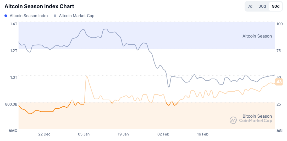Viewport: 287px width, 141px height.
Task: Switch to the 7d time range
Action: (x=250, y=6)
